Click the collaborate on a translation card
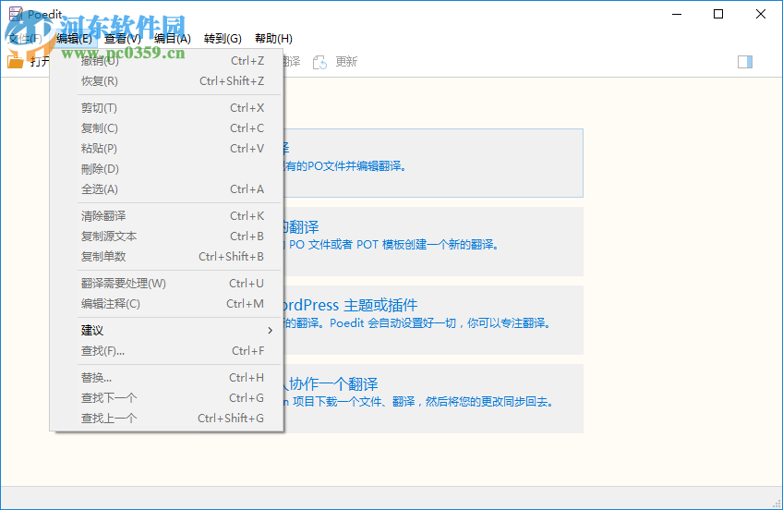Image resolution: width=783 pixels, height=510 pixels. pos(433,398)
